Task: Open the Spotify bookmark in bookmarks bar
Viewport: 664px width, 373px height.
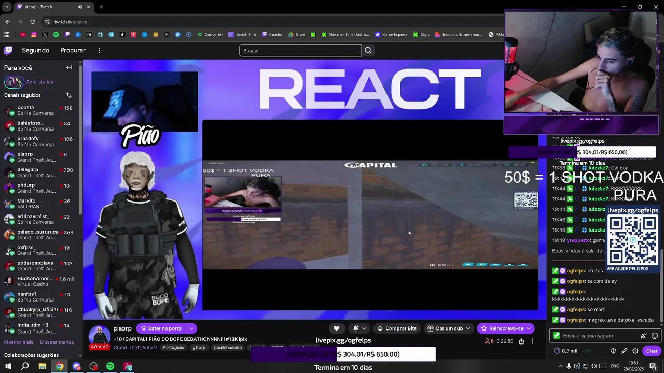Action: (x=56, y=35)
